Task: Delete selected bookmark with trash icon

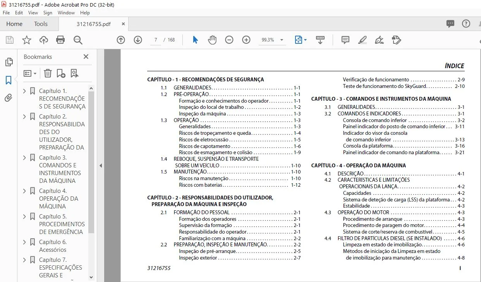Action: 48,73
